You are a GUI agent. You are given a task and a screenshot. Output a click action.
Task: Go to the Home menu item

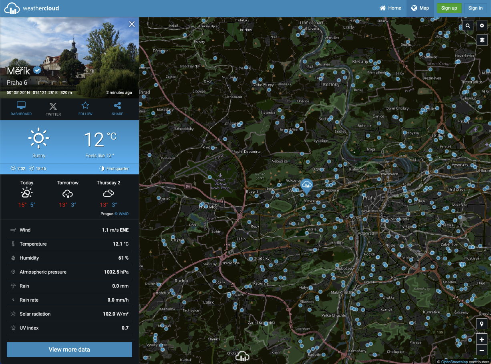[x=390, y=8]
